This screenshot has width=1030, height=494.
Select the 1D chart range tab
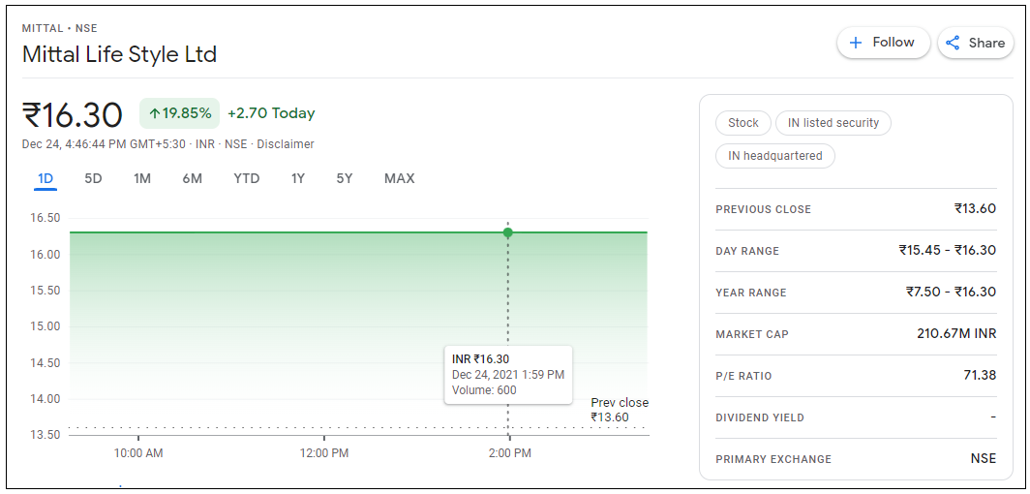pyautogui.click(x=45, y=178)
